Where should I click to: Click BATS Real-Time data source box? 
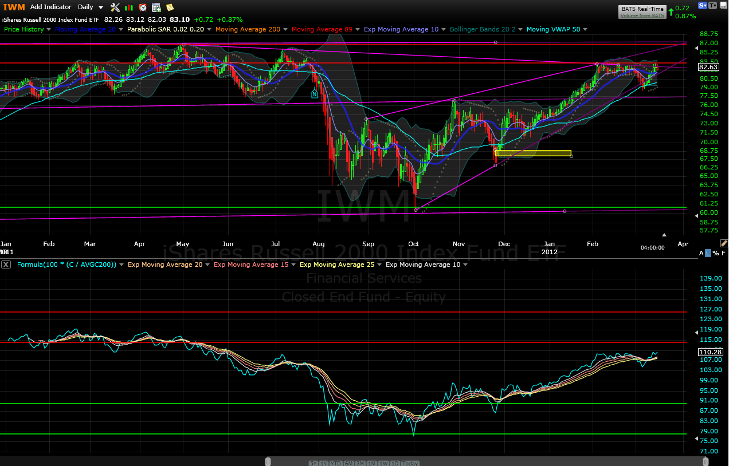tap(642, 11)
